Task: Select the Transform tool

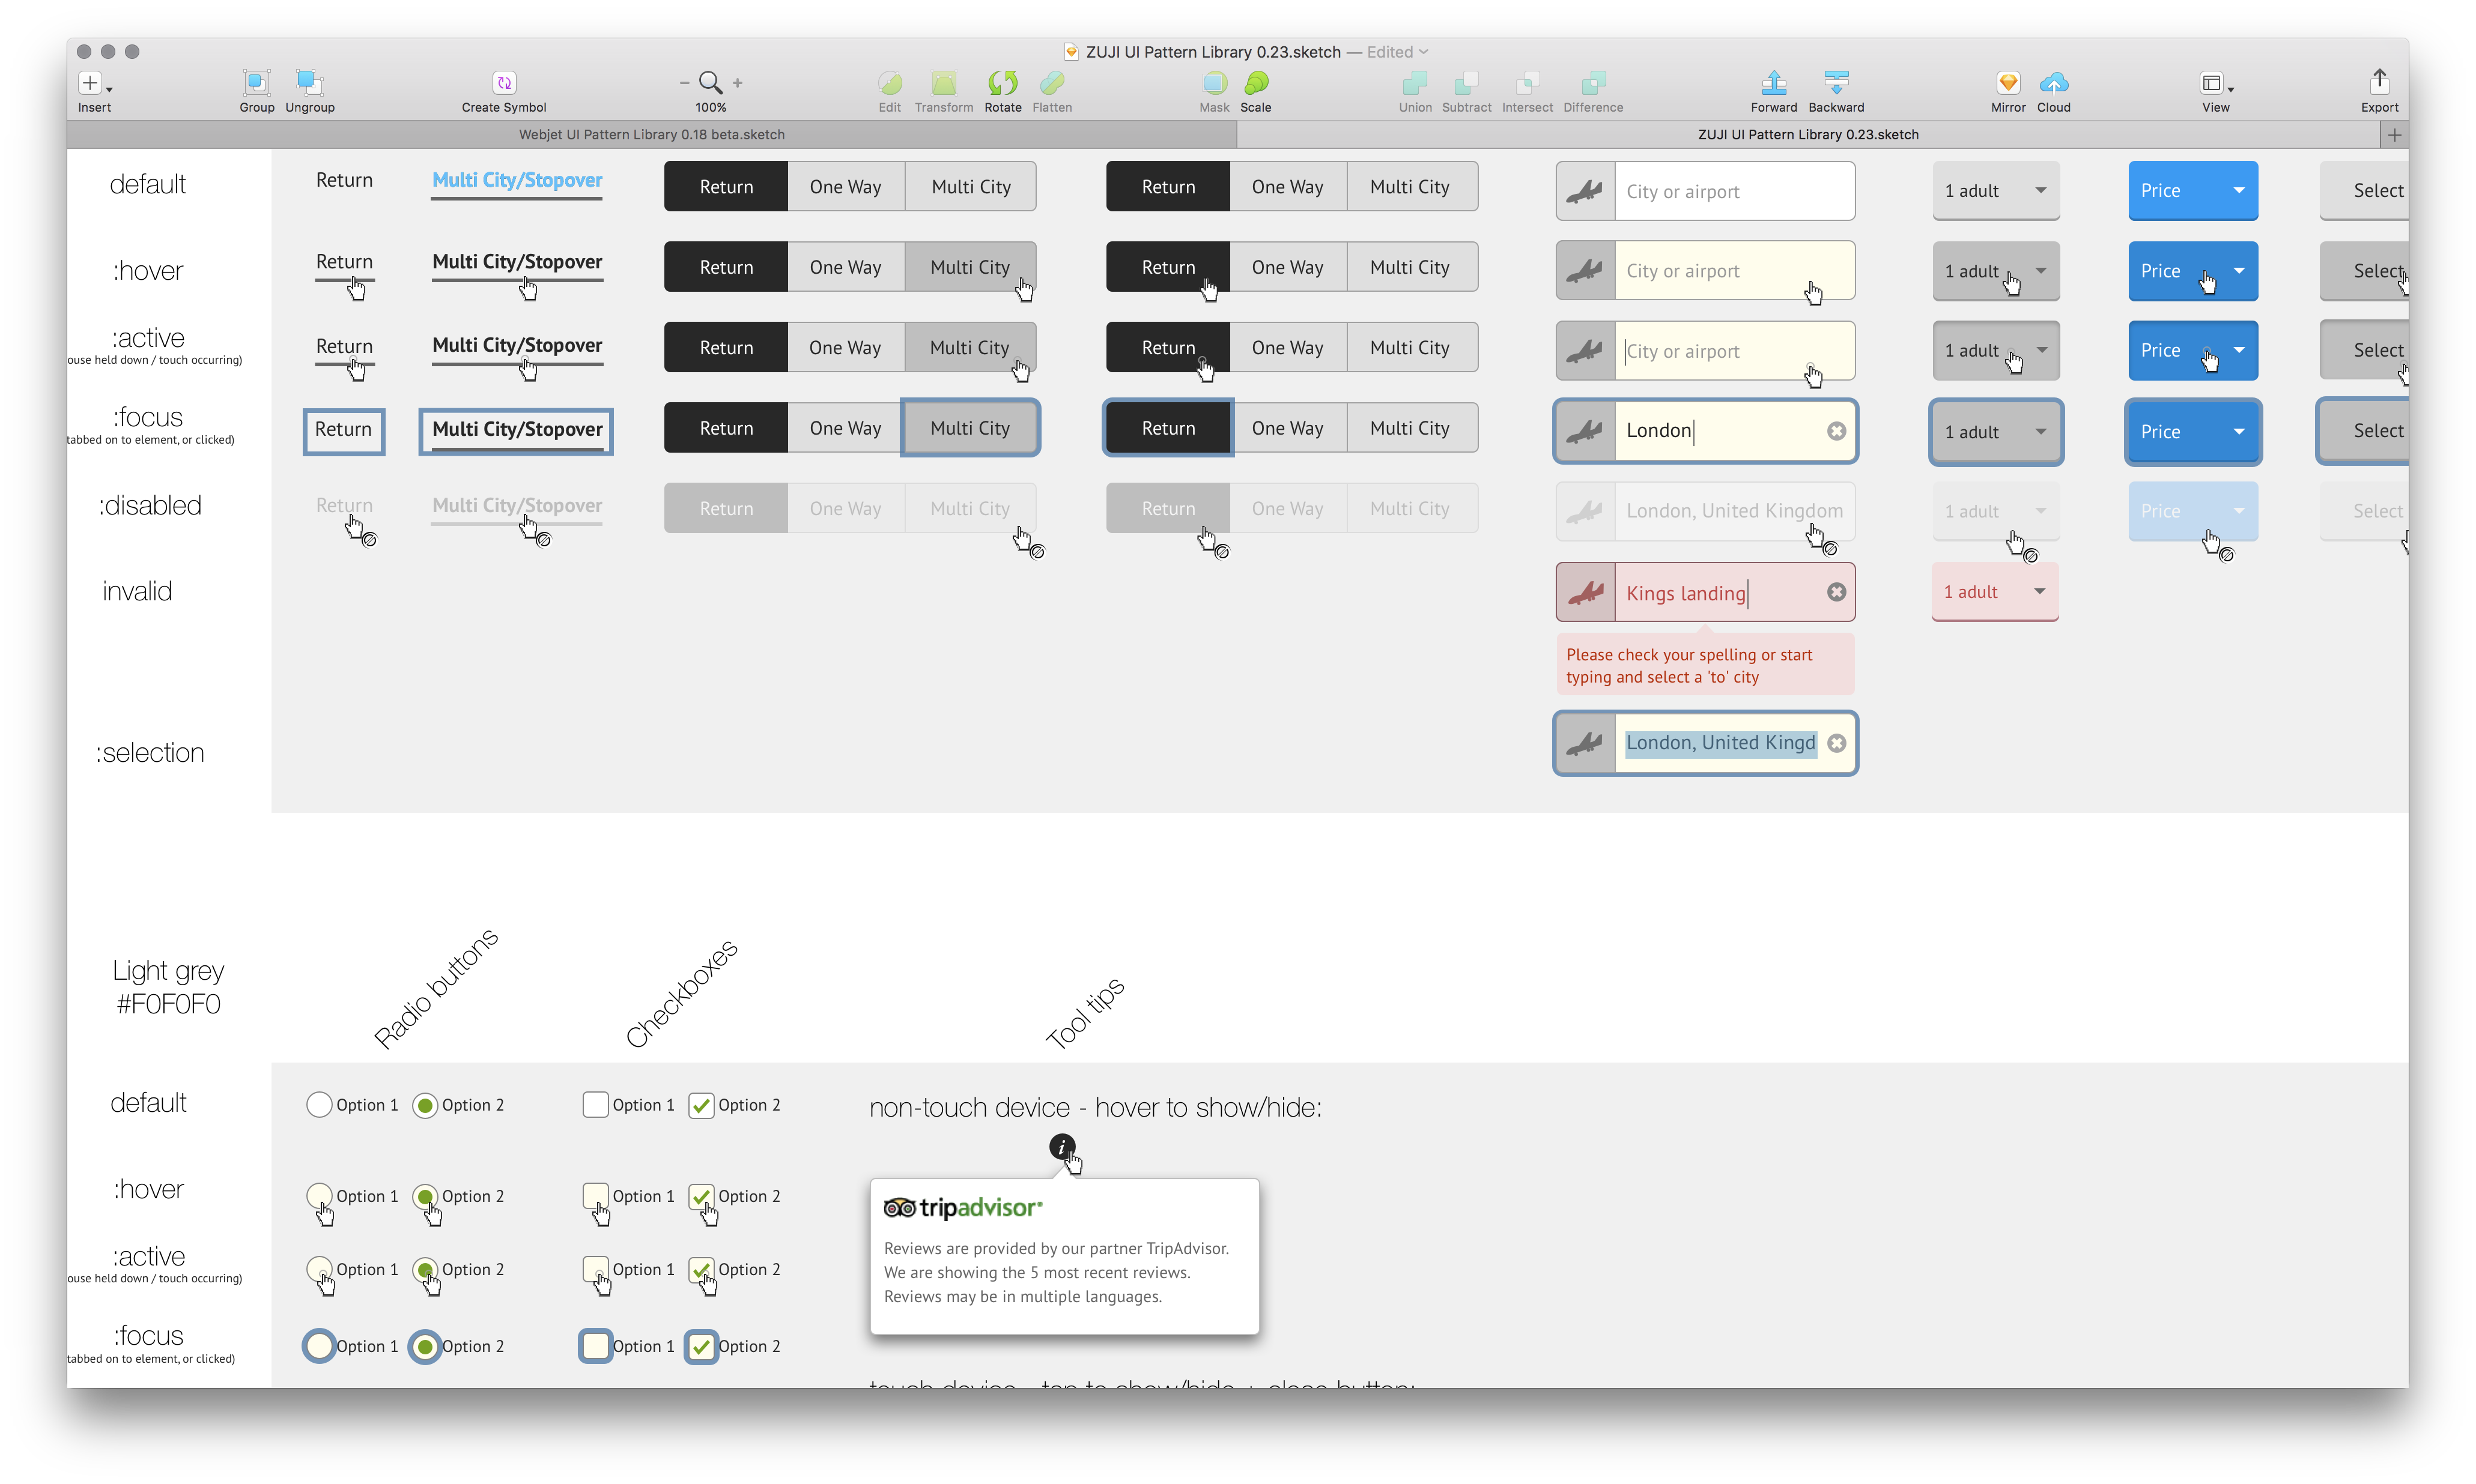Action: coord(944,83)
